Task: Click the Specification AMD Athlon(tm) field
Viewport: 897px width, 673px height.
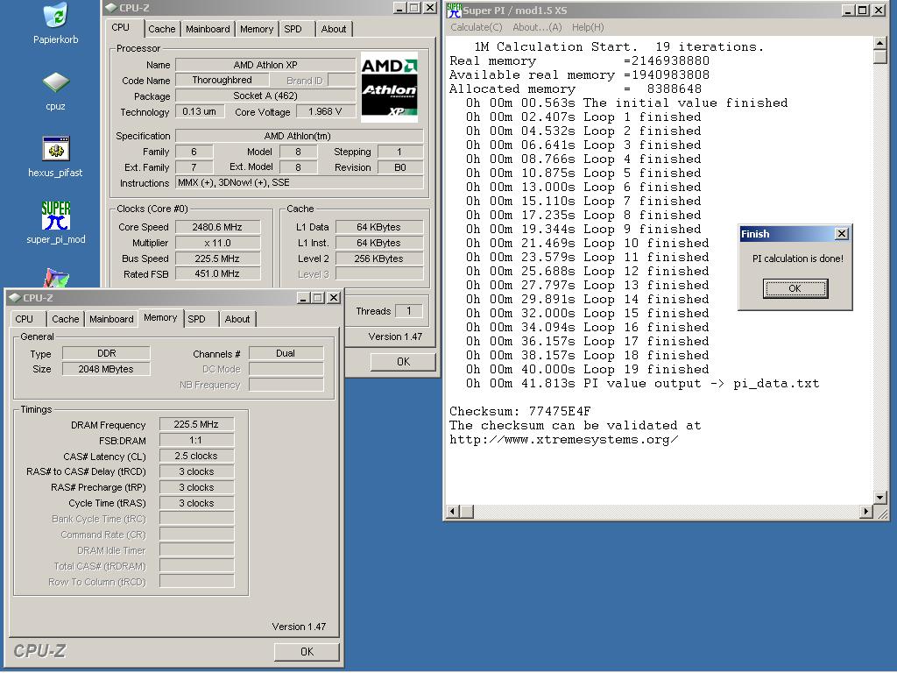Action: (300, 136)
